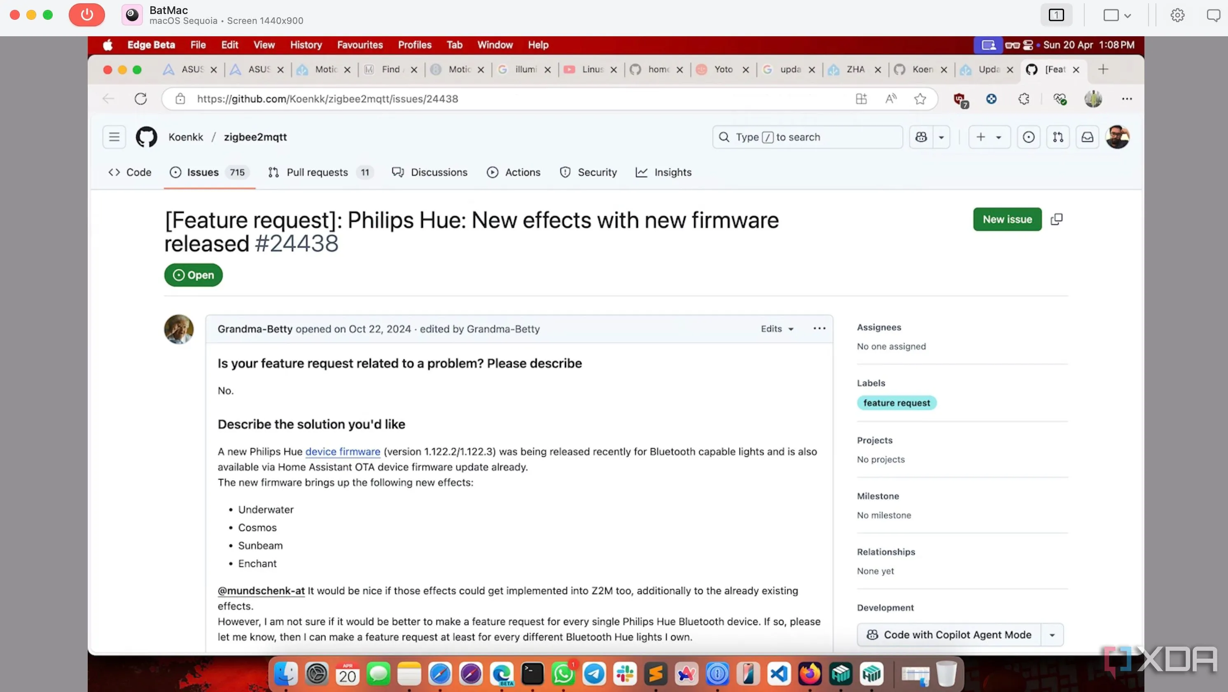This screenshot has width=1228, height=692.
Task: Open the Pull requests tab
Action: point(320,173)
